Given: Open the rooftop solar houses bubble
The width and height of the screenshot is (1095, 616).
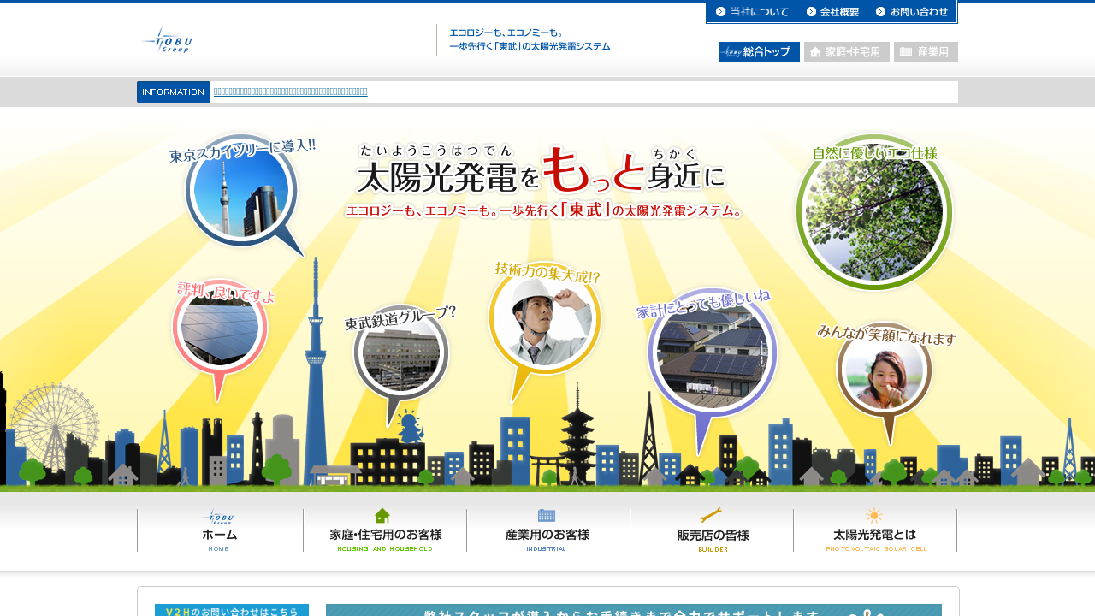Looking at the screenshot, I should tap(712, 353).
